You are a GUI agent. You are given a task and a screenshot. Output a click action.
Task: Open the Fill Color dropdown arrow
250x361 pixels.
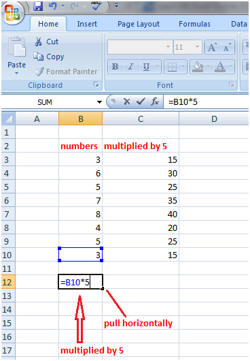(x=209, y=67)
